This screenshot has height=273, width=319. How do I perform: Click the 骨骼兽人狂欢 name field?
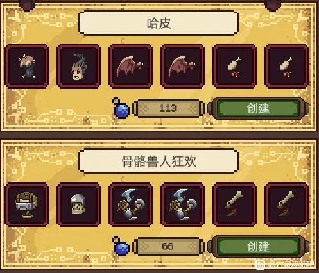coord(159,161)
